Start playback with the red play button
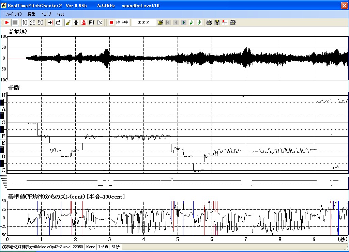The width and height of the screenshot is (349, 252). pos(7,22)
